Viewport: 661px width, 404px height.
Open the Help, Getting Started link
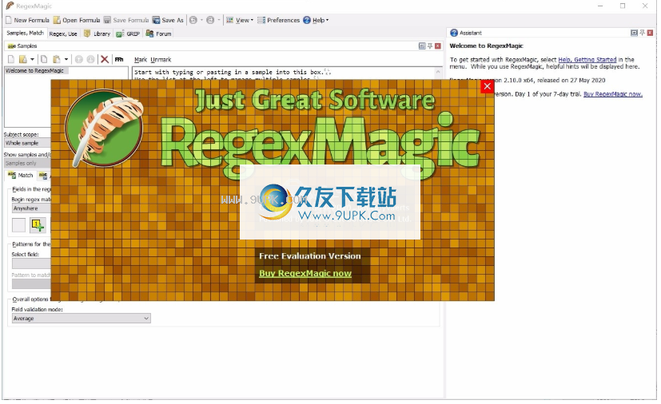(587, 60)
